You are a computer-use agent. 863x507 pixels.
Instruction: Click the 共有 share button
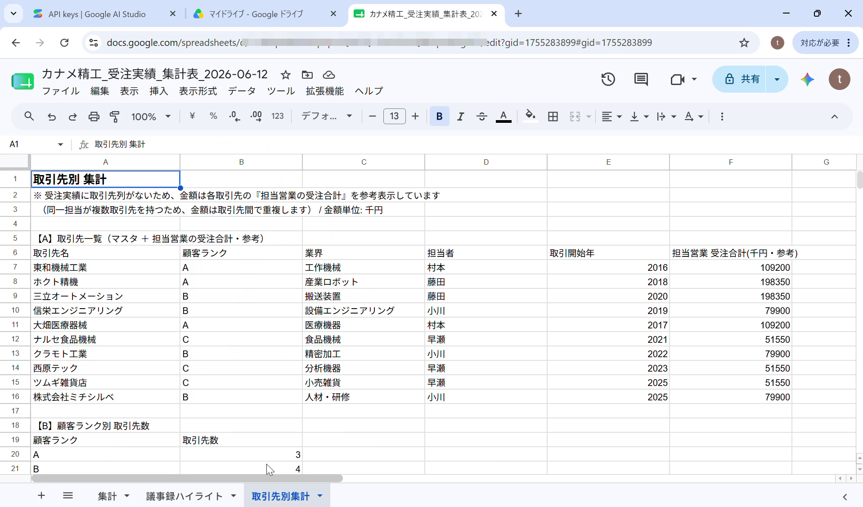tap(739, 79)
